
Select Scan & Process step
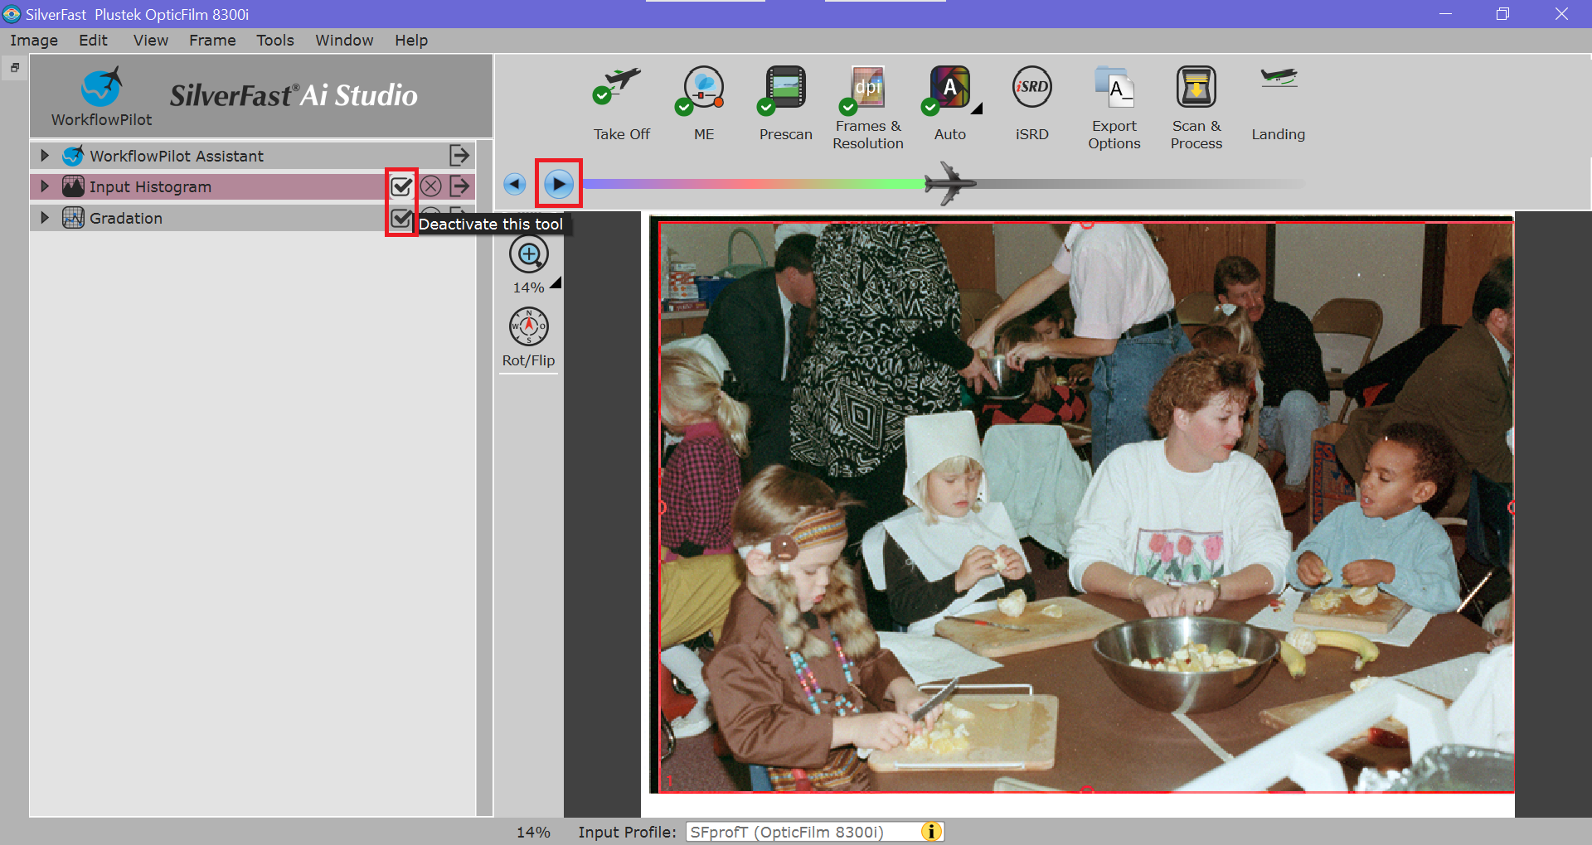point(1196,87)
